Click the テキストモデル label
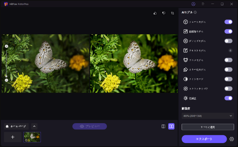Viewport: 238px width, 147px height. point(197,51)
